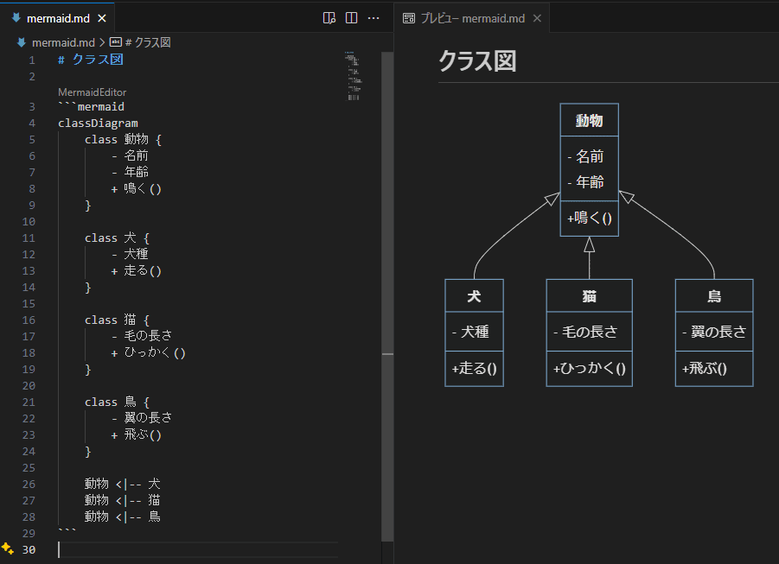Click '- 毛の長さ' in the preview diagram
This screenshot has width=779, height=564.
585,332
